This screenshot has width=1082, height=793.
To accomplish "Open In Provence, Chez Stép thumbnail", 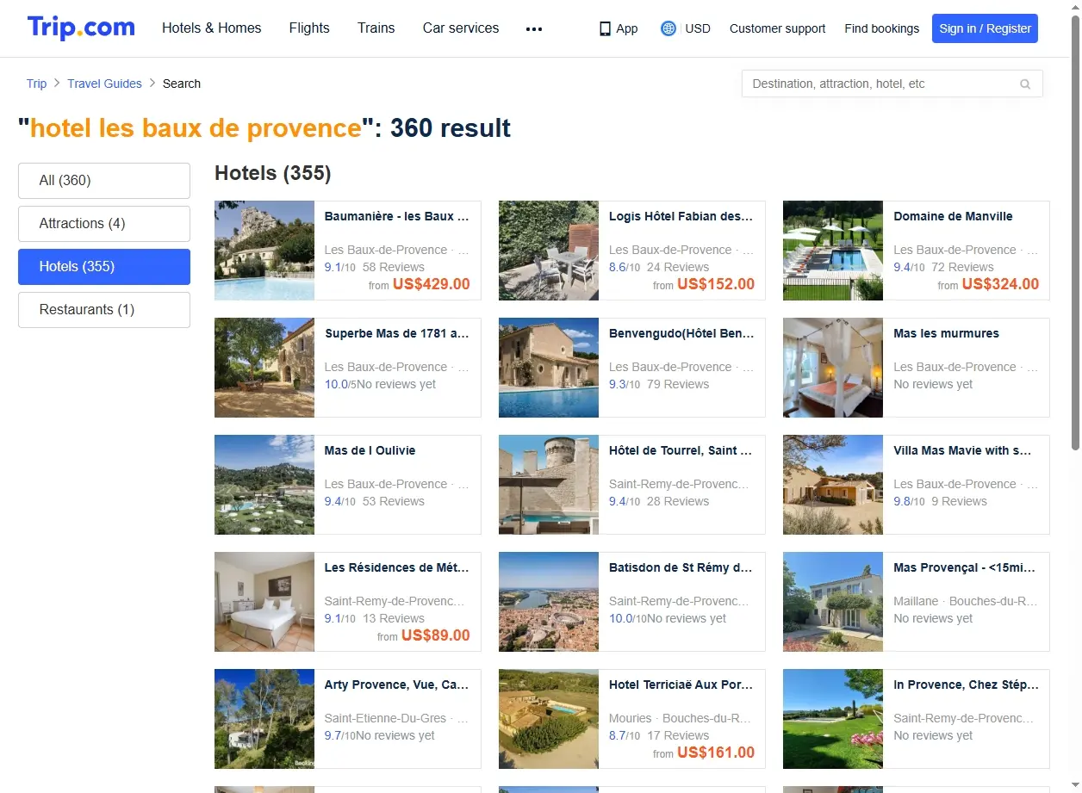I will 833,719.
